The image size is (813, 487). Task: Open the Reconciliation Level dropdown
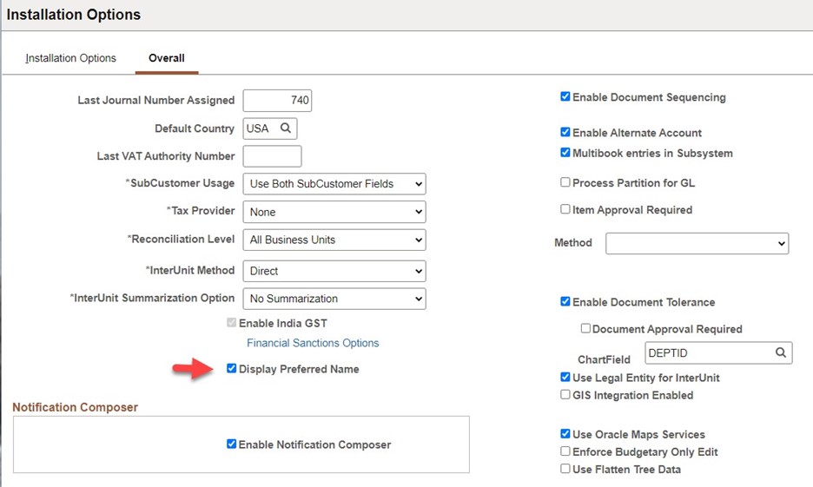334,240
